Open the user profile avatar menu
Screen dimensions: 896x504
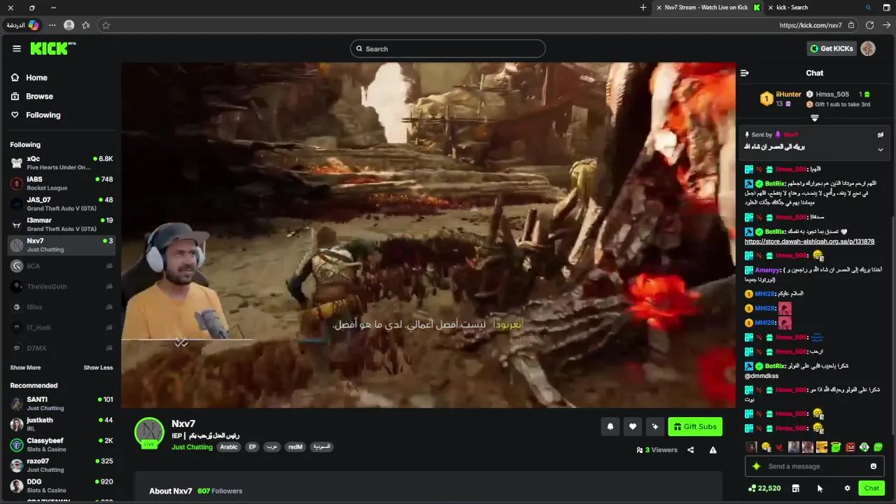pyautogui.click(x=868, y=48)
